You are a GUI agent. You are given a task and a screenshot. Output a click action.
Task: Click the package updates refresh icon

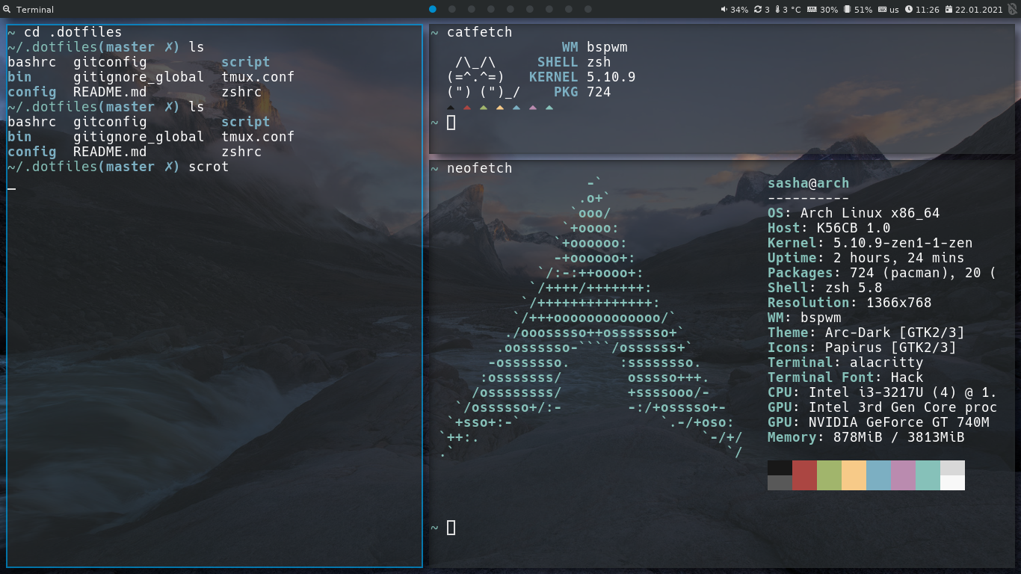pyautogui.click(x=758, y=10)
